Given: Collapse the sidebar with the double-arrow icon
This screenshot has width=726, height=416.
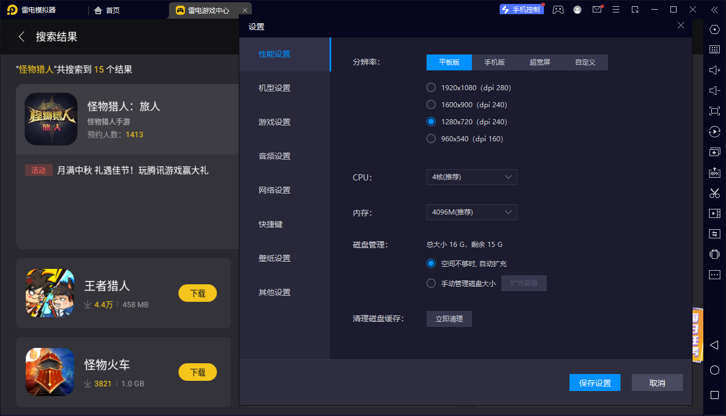Looking at the screenshot, I should coord(714,10).
